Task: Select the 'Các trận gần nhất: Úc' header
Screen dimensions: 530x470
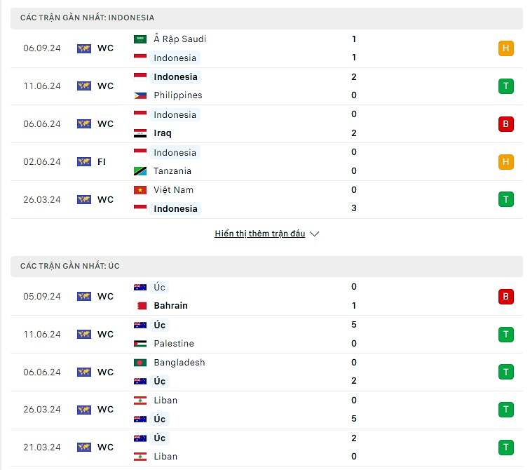Action: (266, 266)
